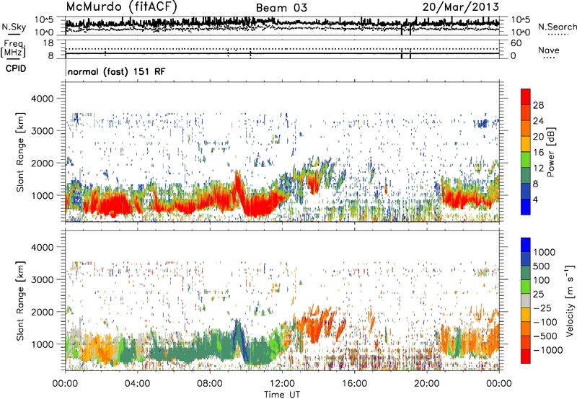
Task: Click the CPID label
Action: point(16,68)
